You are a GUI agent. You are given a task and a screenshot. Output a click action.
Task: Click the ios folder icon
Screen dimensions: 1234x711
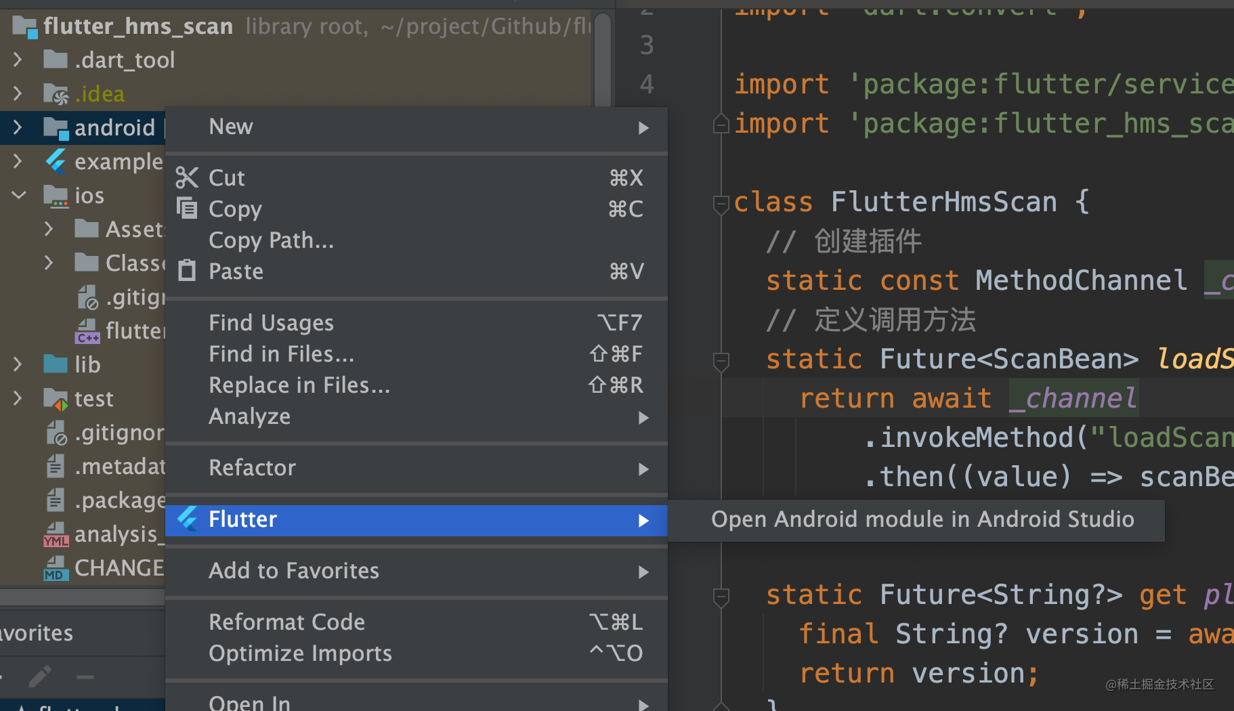pyautogui.click(x=56, y=195)
